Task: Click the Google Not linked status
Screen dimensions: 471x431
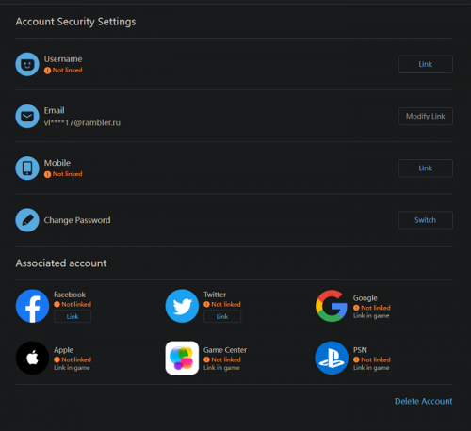Action: 372,308
